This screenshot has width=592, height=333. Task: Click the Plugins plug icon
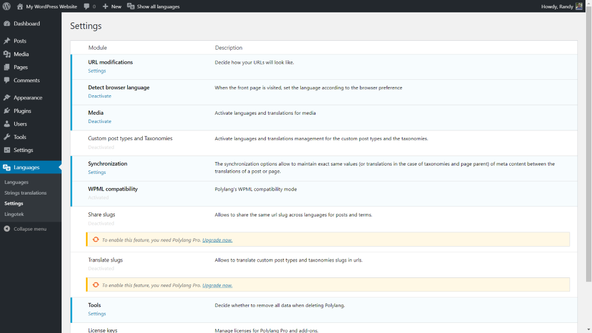tap(7, 111)
